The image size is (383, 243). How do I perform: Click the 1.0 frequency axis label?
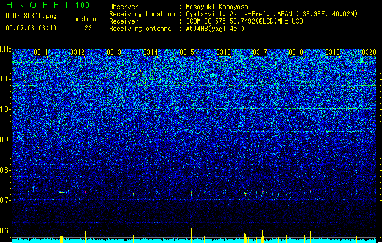(x=5, y=109)
